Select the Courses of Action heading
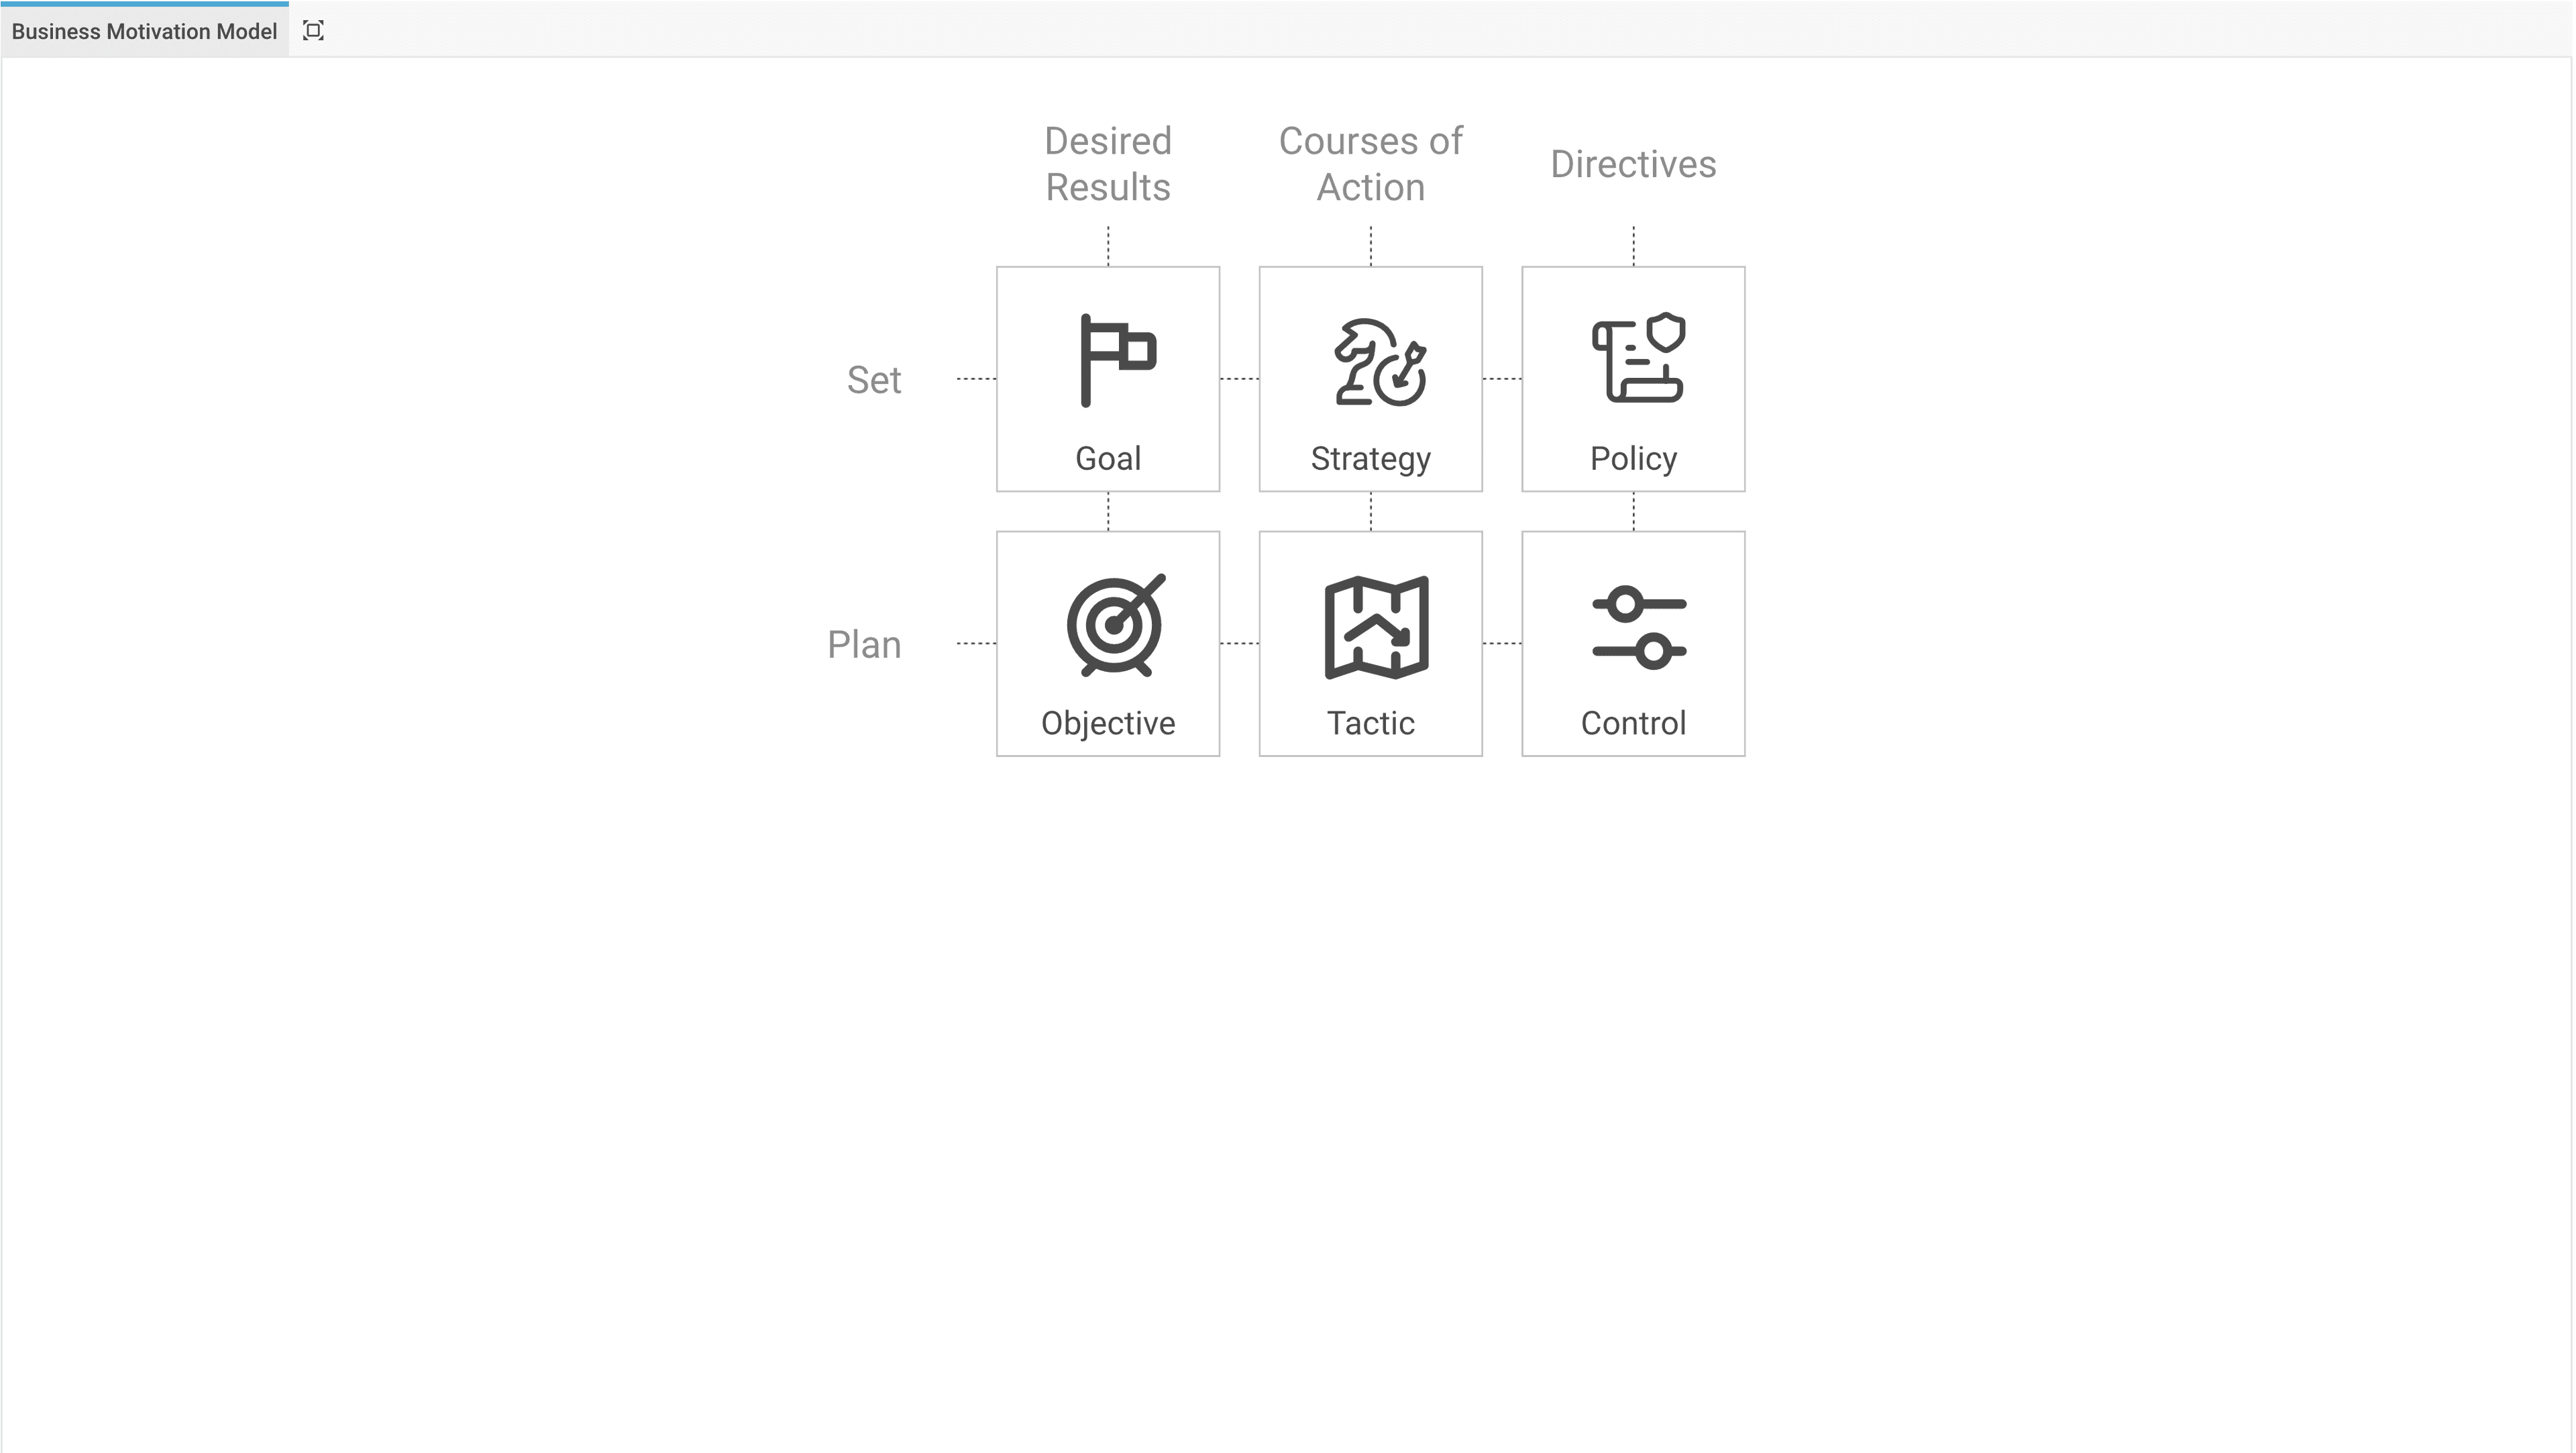Image resolution: width=2576 pixels, height=1453 pixels. point(1370,164)
